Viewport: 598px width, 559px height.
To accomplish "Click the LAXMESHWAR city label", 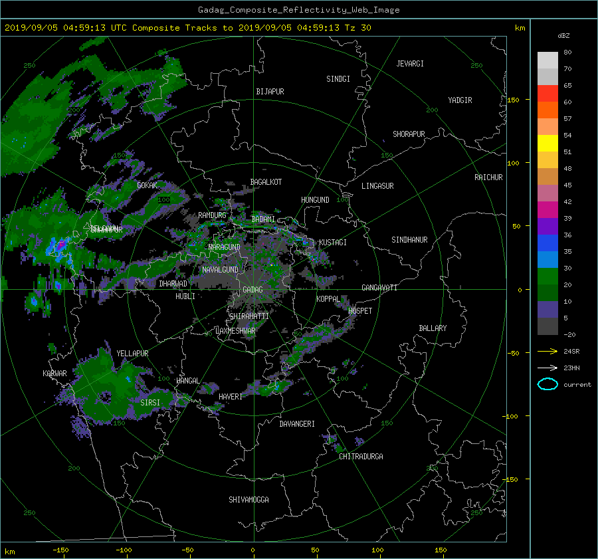I will [x=235, y=331].
